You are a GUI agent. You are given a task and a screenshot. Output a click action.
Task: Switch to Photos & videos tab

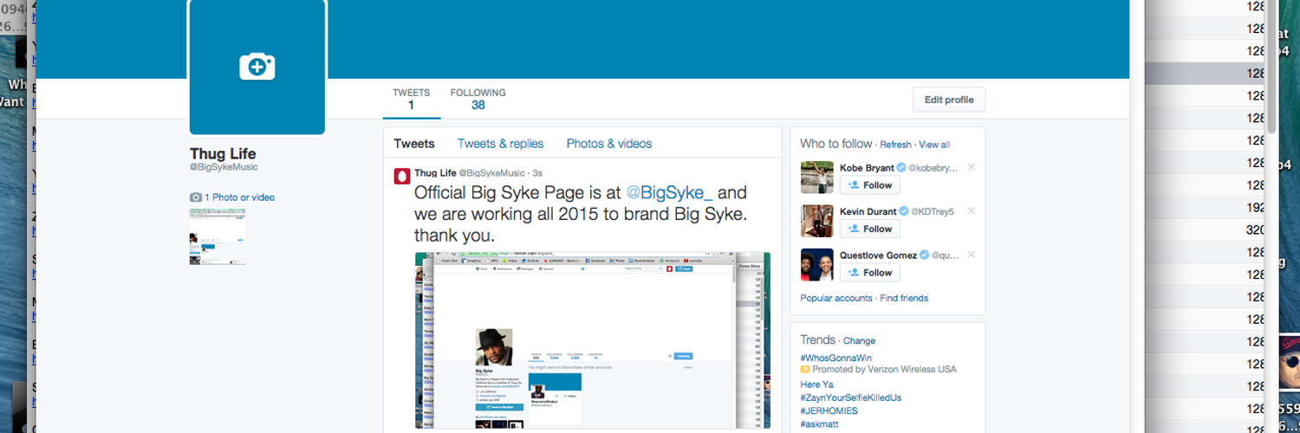click(x=609, y=144)
